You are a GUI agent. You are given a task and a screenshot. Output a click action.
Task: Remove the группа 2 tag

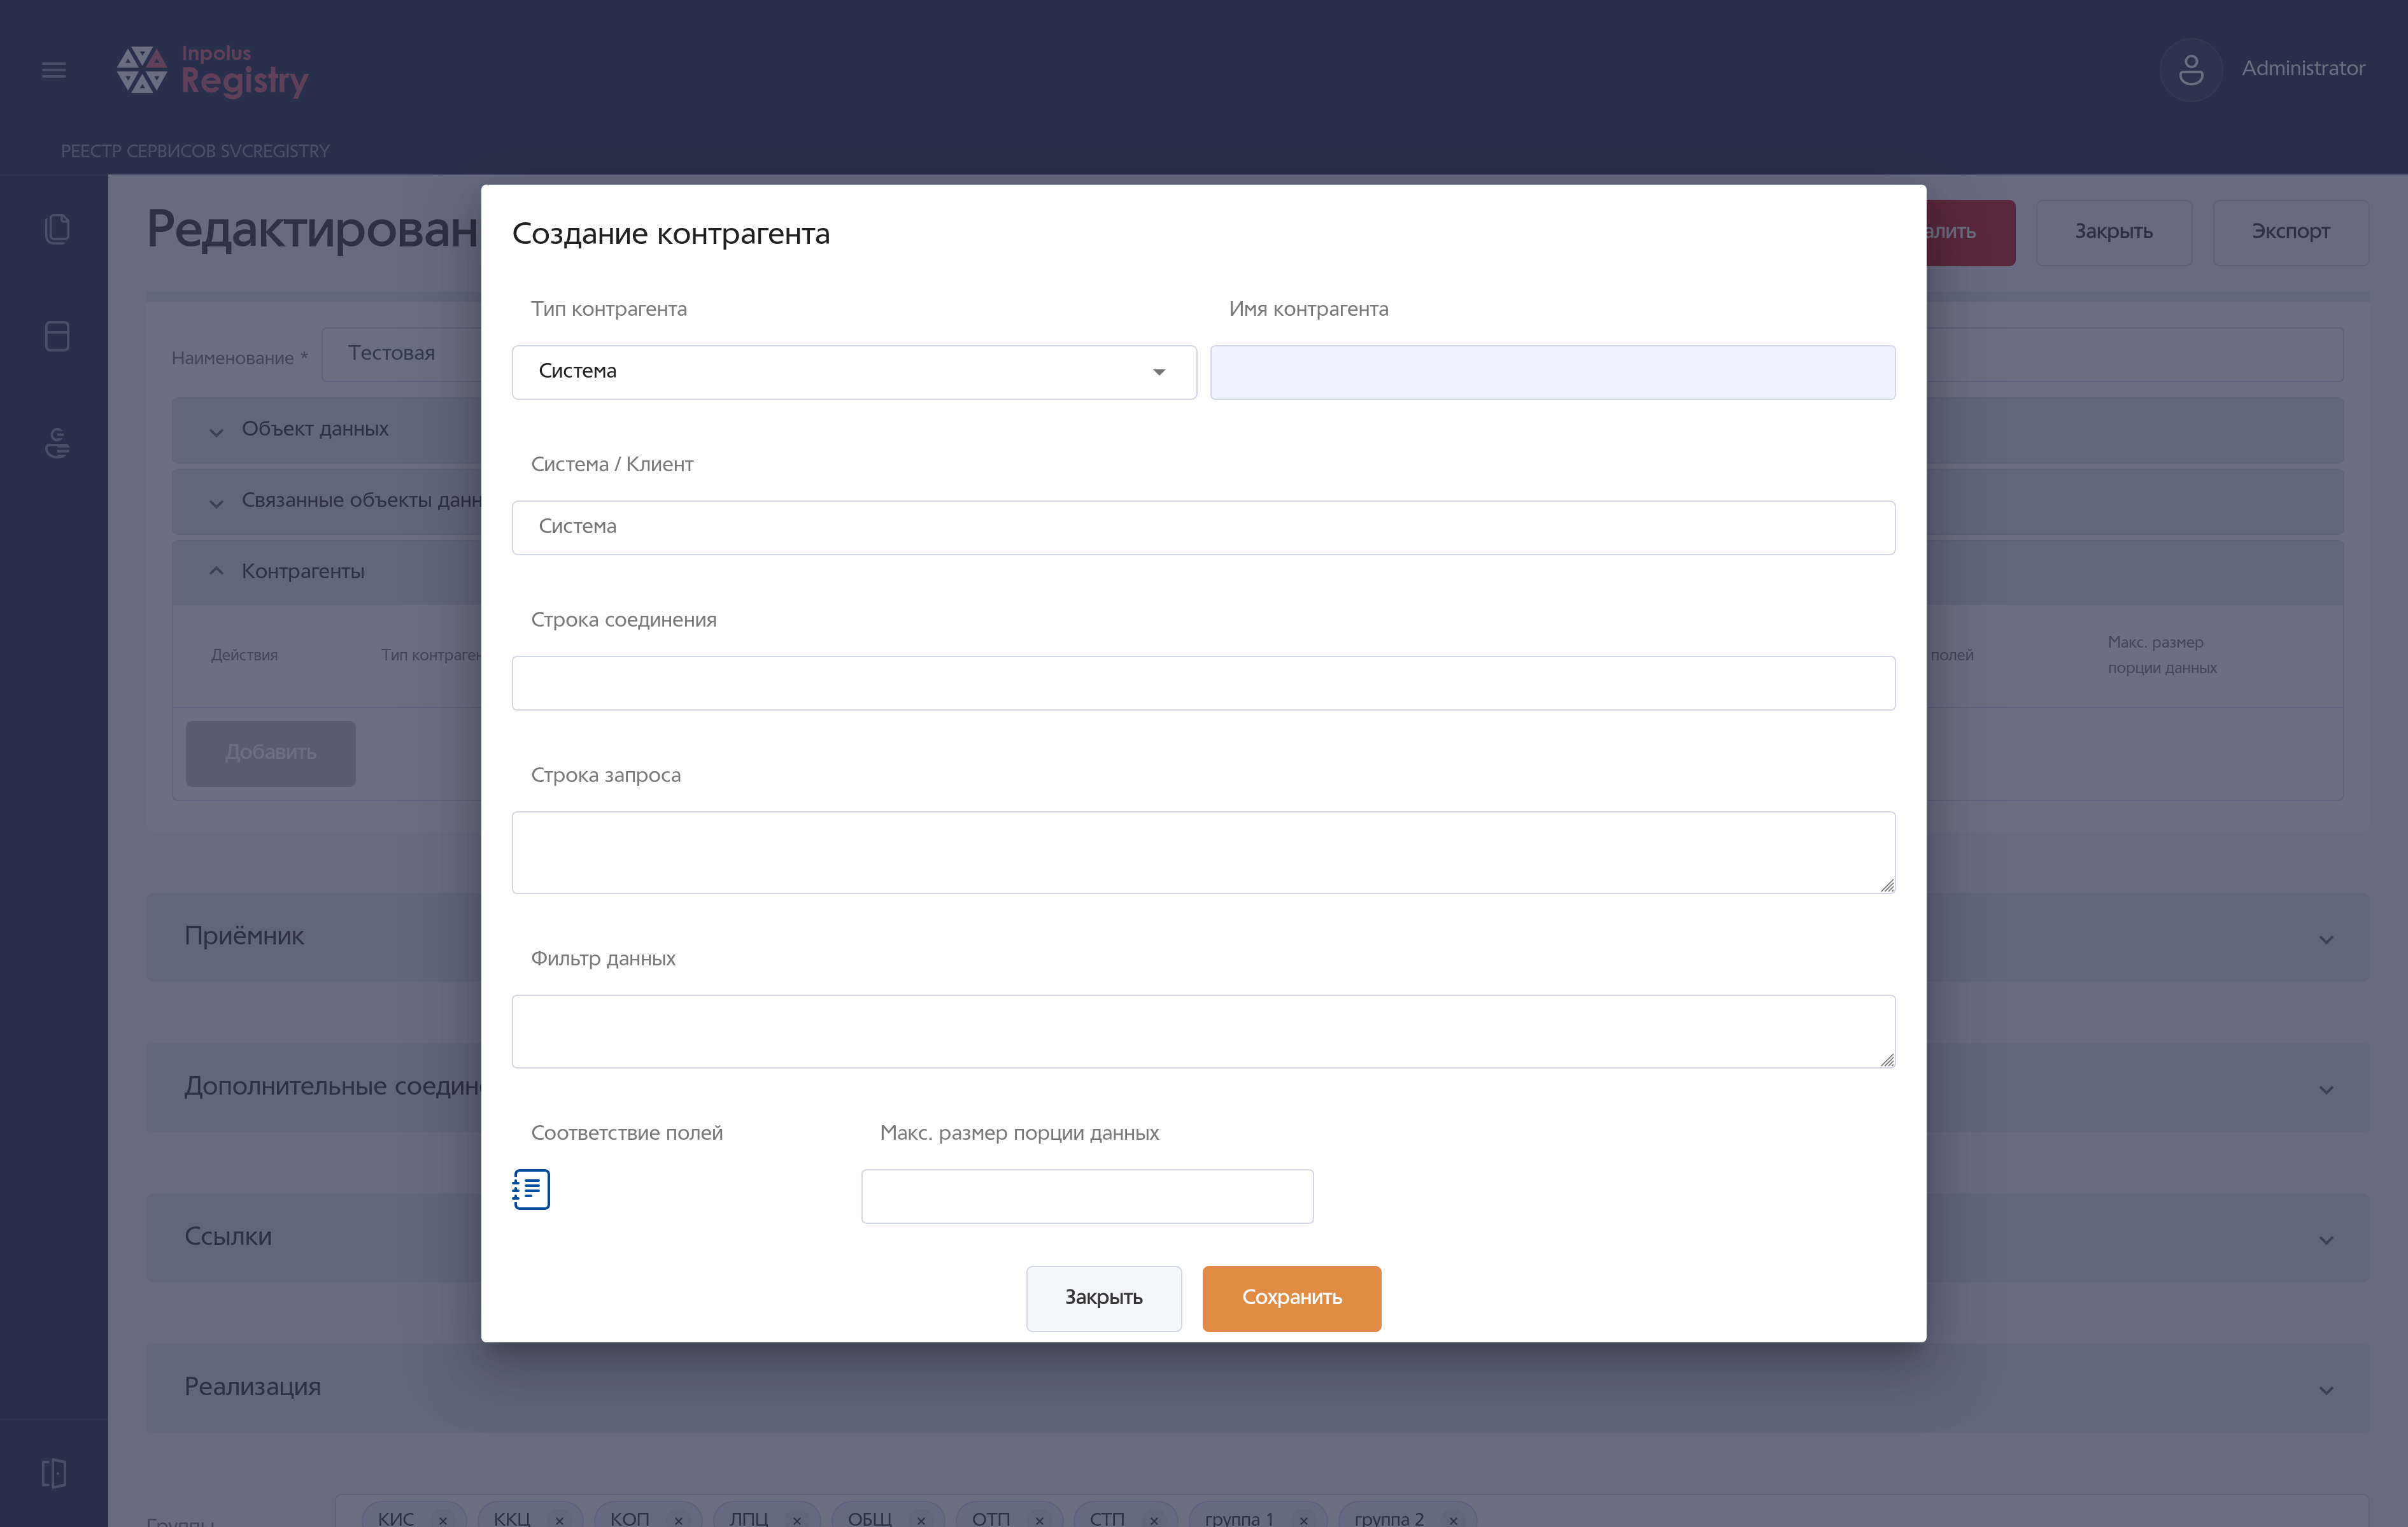point(1453,1520)
